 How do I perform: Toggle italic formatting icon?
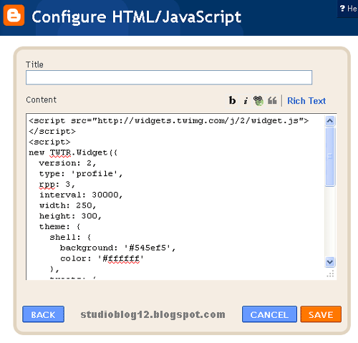coord(246,101)
